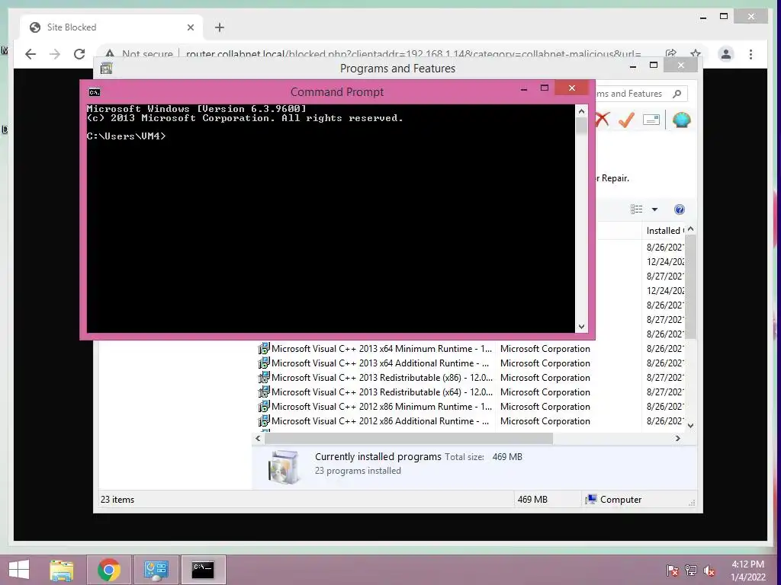Image resolution: width=781 pixels, height=585 pixels.
Task: Open the share page icon in address bar
Action: point(671,54)
